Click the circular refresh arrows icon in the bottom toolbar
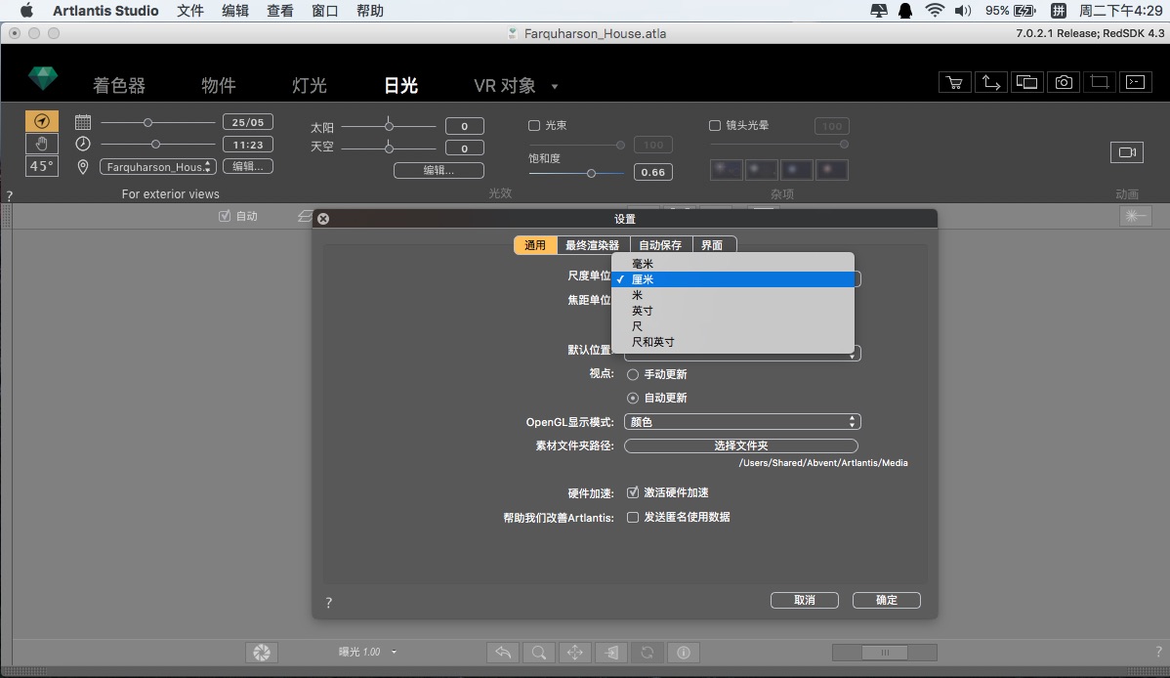 647,652
